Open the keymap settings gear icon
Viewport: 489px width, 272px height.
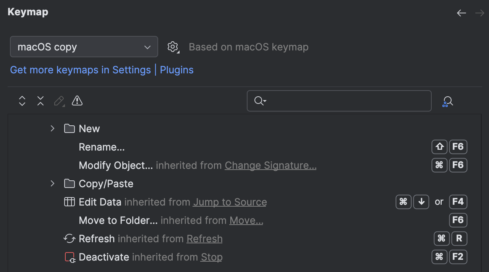(173, 47)
